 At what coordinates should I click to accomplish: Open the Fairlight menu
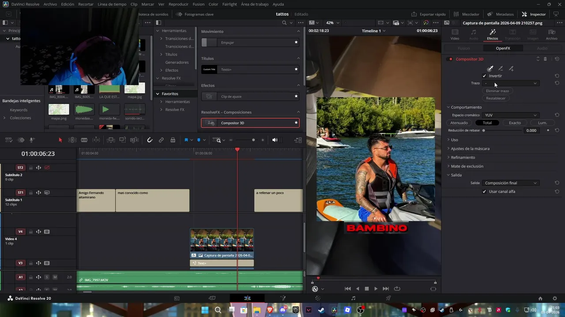coord(230,4)
